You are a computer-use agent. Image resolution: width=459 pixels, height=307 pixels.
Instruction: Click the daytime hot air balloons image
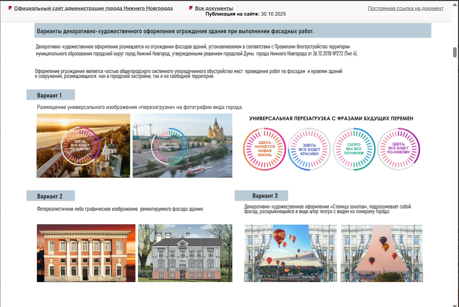[290, 253]
